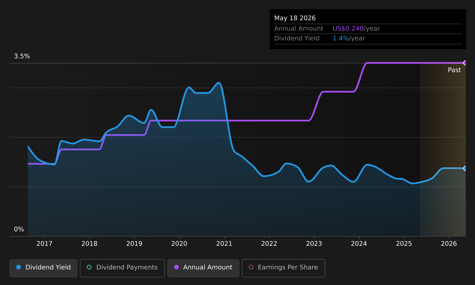Click the 1.4% dividend yield value
Image resolution: width=475 pixels, height=285 pixels.
[341, 38]
